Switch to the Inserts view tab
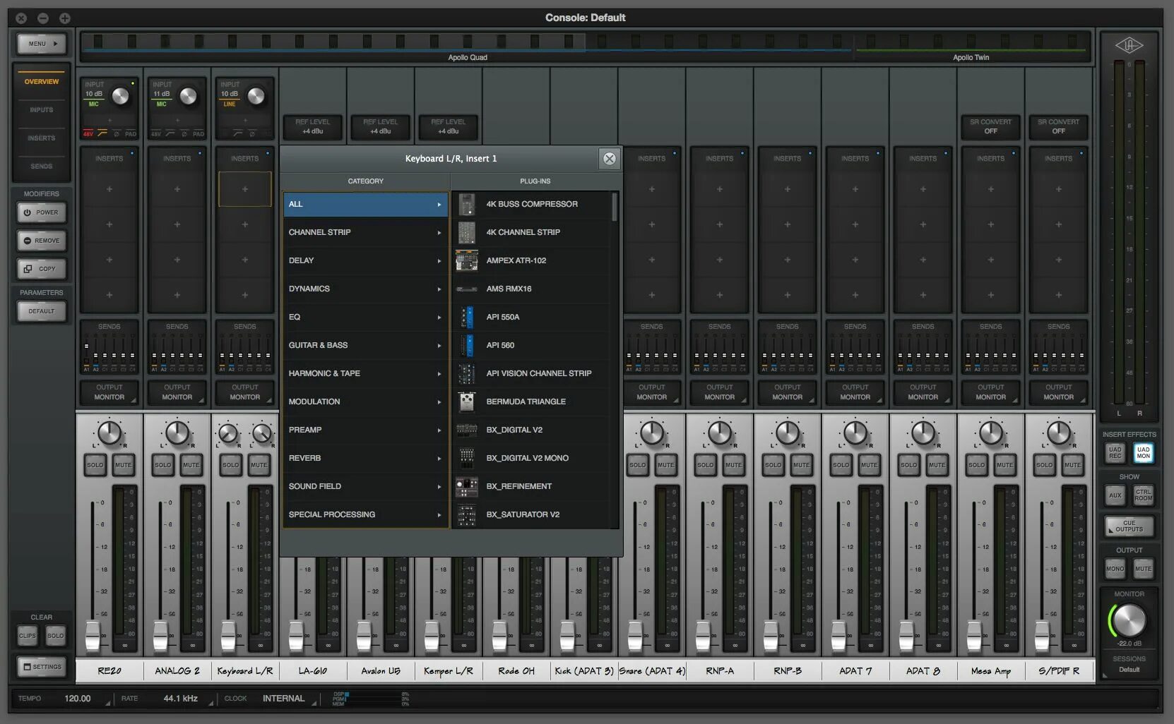The height and width of the screenshot is (724, 1174). 42,138
